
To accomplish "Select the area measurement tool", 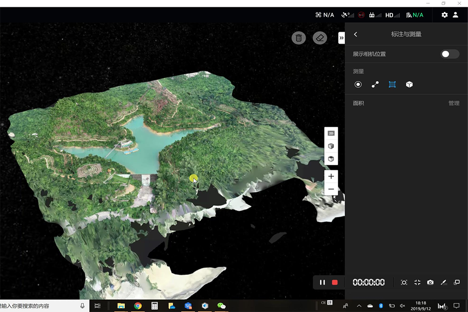I will click(392, 84).
